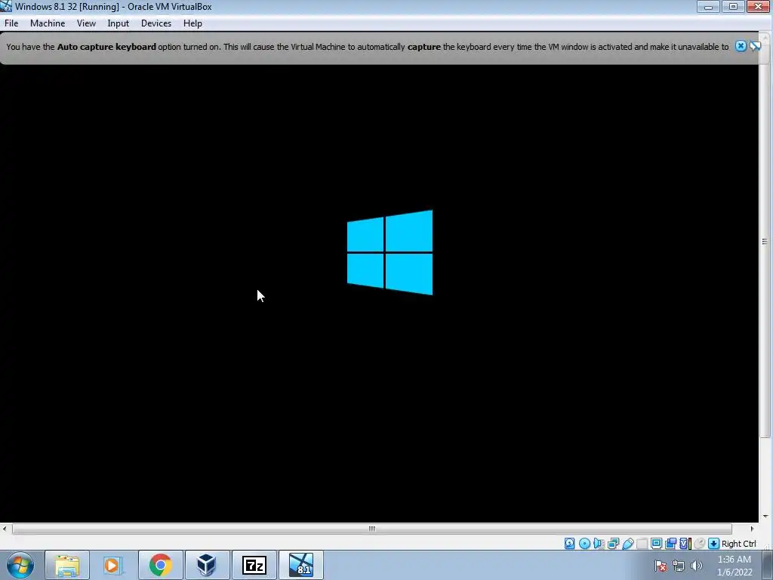This screenshot has width=773, height=580.
Task: Click the display settings indicator
Action: coord(656,544)
